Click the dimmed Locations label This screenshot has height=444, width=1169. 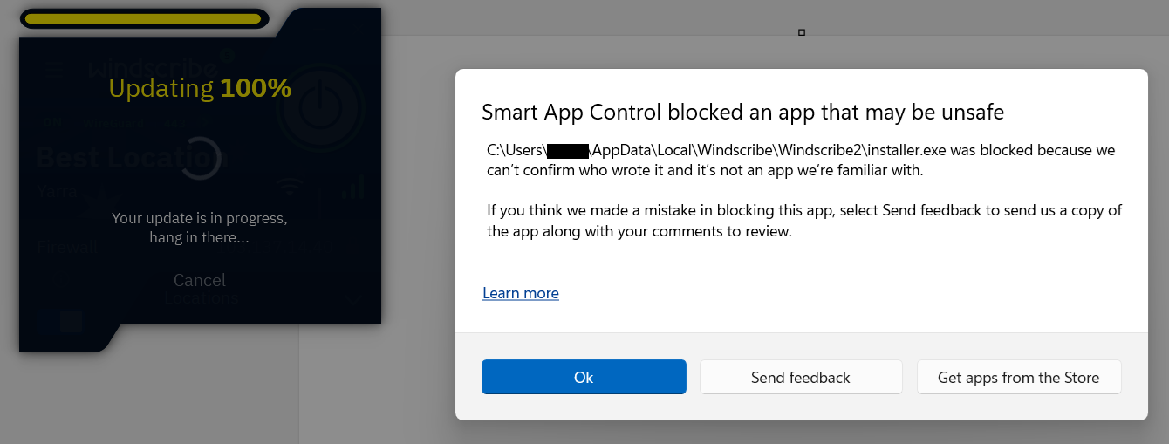[202, 298]
